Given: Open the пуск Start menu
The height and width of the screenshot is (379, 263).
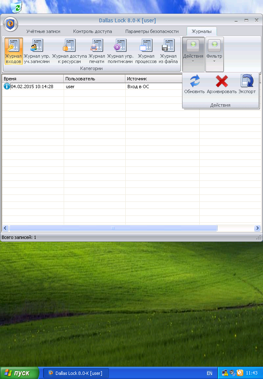Looking at the screenshot, I should pyautogui.click(x=19, y=373).
